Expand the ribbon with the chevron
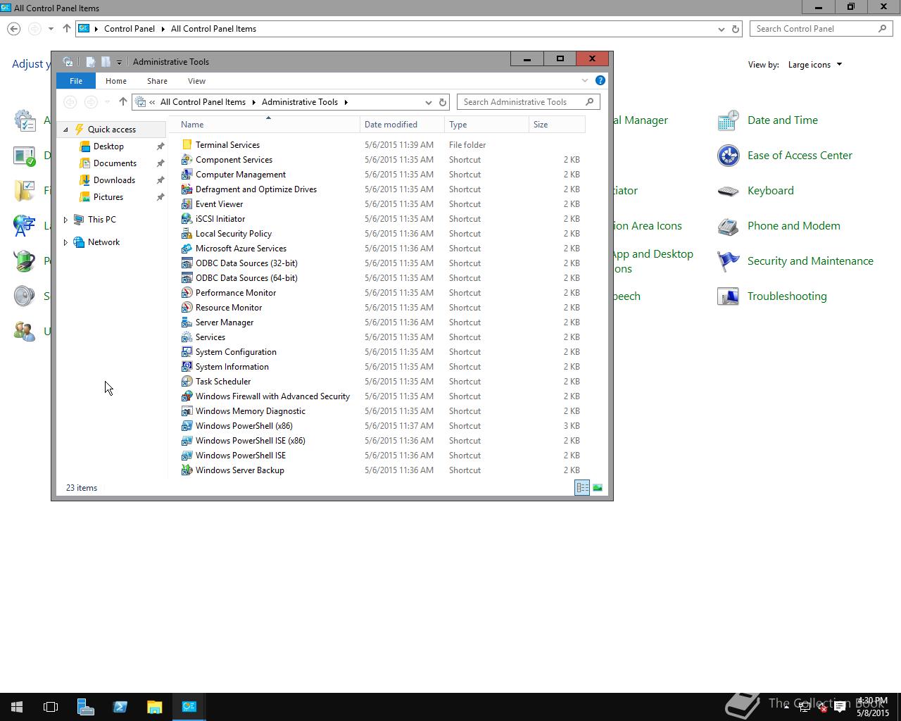Image resolution: width=901 pixels, height=721 pixels. [585, 80]
